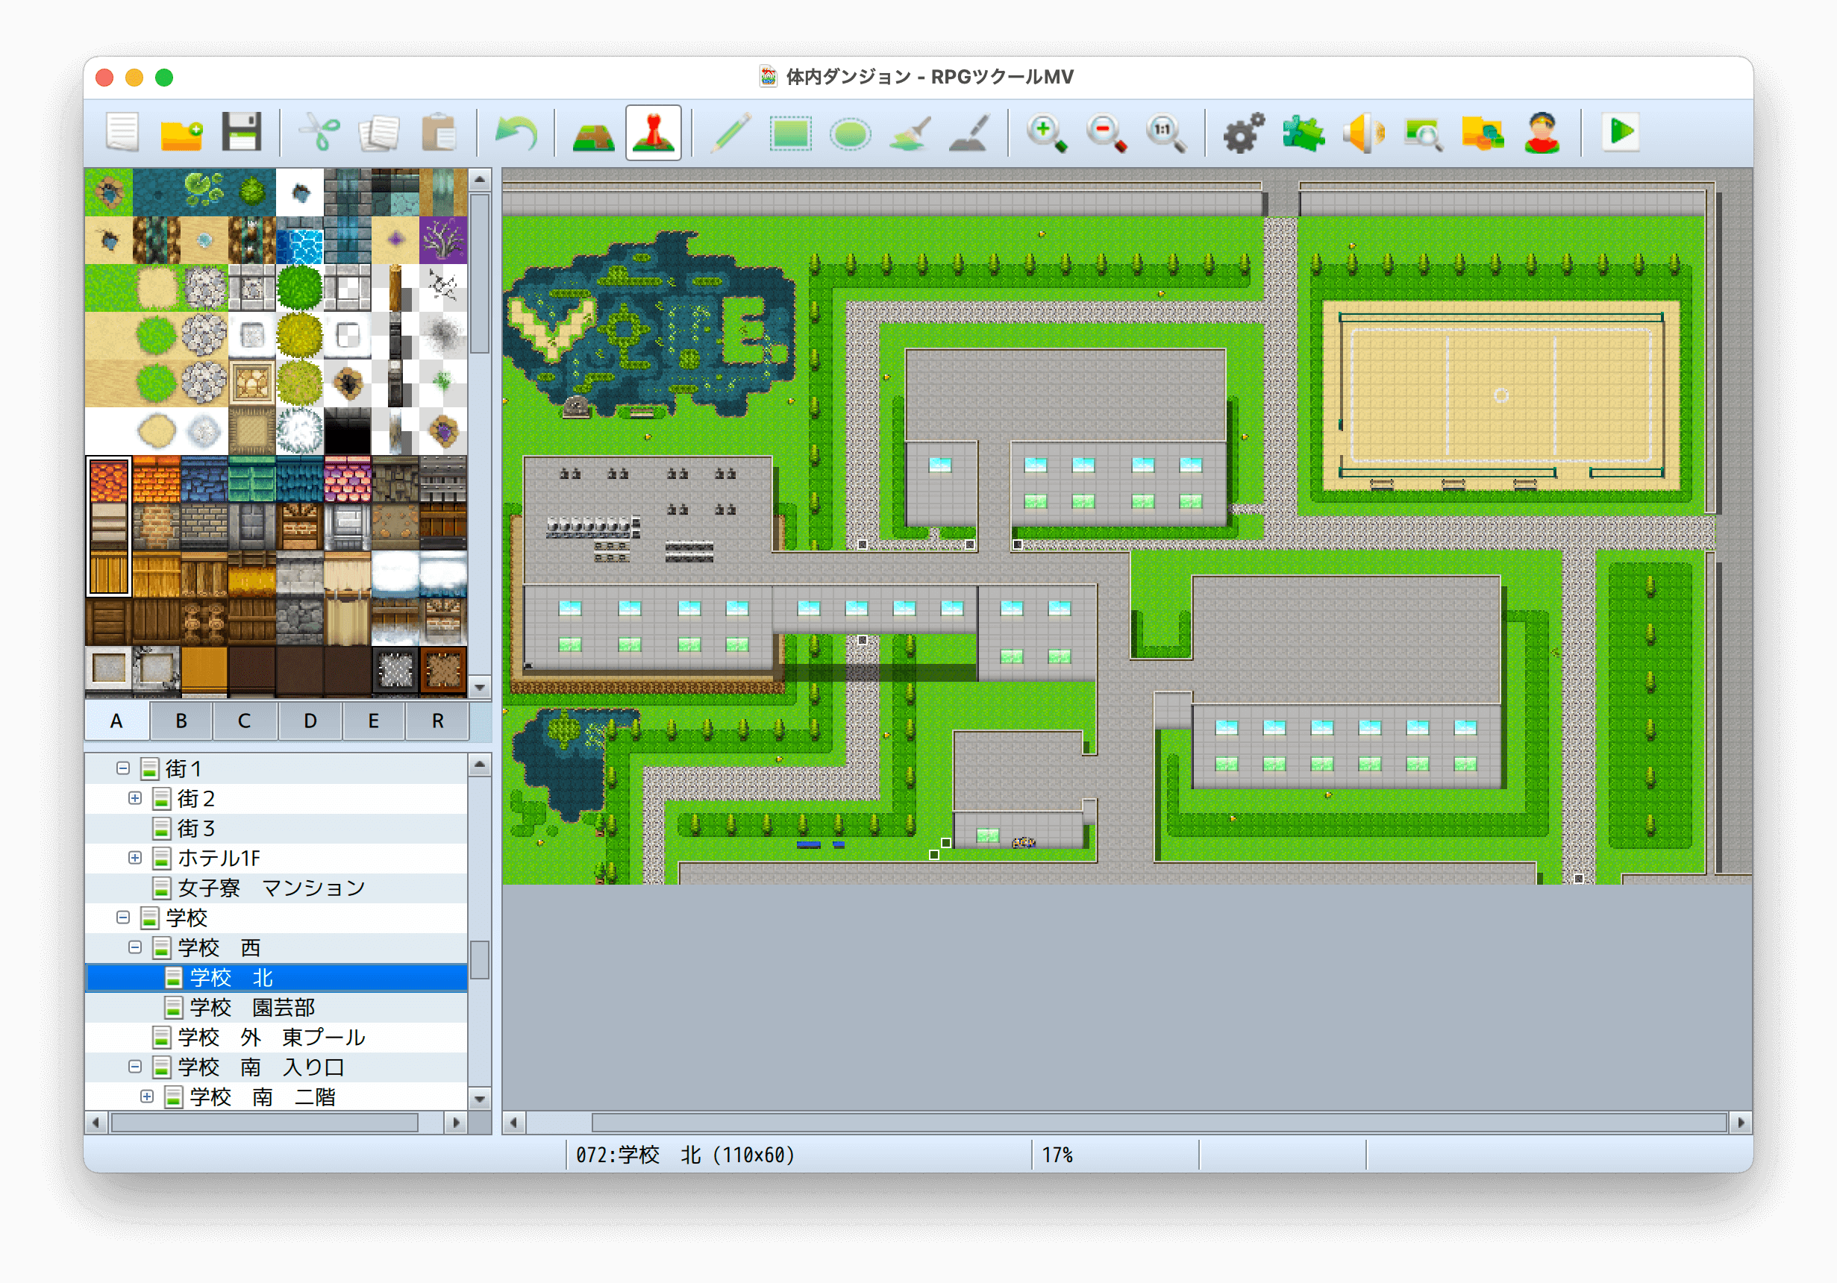Open the Plugin Manager puzzle icon
The width and height of the screenshot is (1837, 1283).
pyautogui.click(x=1304, y=133)
